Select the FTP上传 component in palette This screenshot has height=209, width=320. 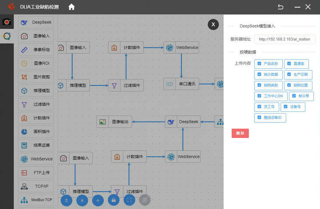[36, 173]
